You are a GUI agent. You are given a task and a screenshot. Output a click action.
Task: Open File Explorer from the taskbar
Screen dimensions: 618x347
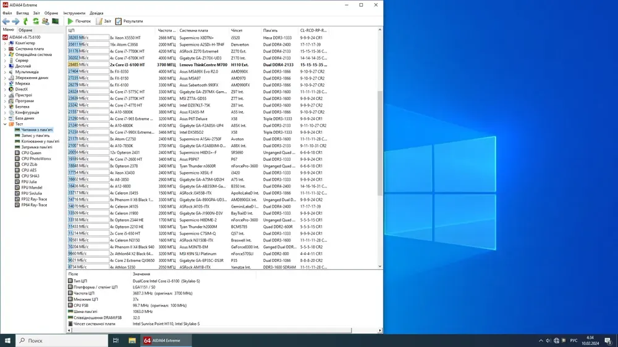pos(132,340)
